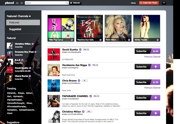Dismiss B.o.B from the sidebar
This screenshot has height=124, width=180.
tap(38, 59)
